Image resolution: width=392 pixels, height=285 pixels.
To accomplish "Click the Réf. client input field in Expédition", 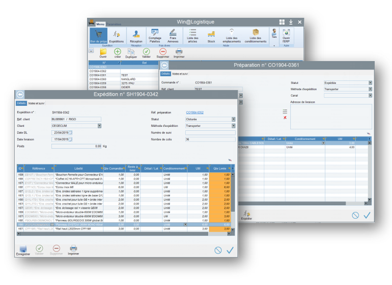I will 76,119.
